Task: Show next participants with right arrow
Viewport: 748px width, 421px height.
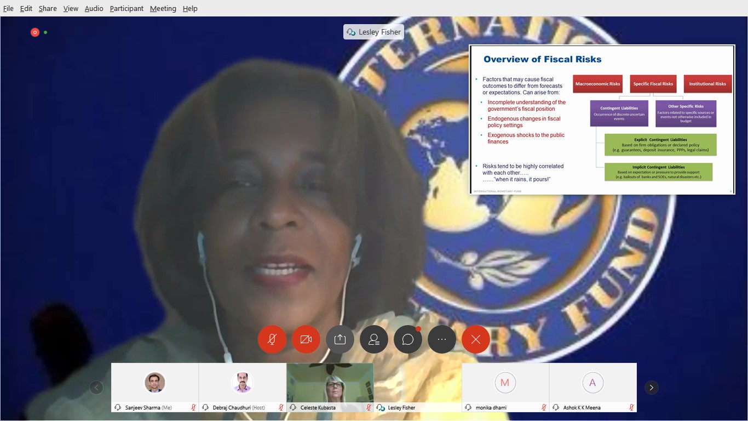Action: [x=651, y=388]
